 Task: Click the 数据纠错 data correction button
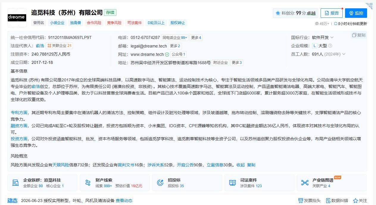[x=337, y=201]
